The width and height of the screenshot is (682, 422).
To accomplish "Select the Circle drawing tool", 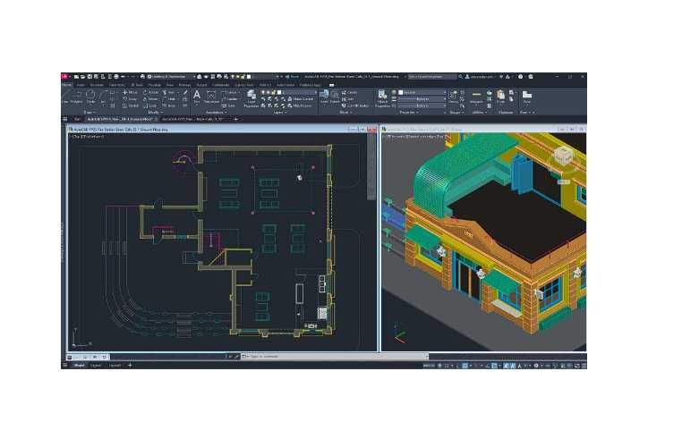I will [x=90, y=97].
